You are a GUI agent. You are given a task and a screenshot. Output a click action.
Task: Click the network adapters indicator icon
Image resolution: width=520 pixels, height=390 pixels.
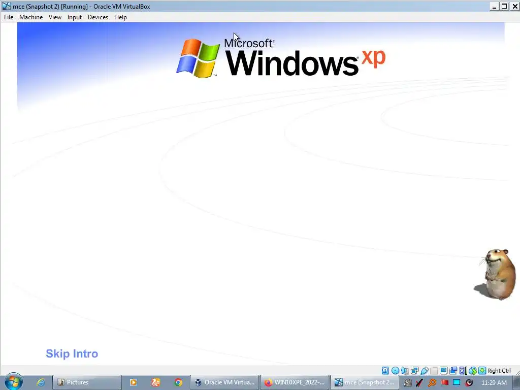[414, 370]
